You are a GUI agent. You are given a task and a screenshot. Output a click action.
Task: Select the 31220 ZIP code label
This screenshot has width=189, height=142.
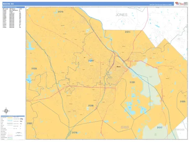click(x=34, y=69)
